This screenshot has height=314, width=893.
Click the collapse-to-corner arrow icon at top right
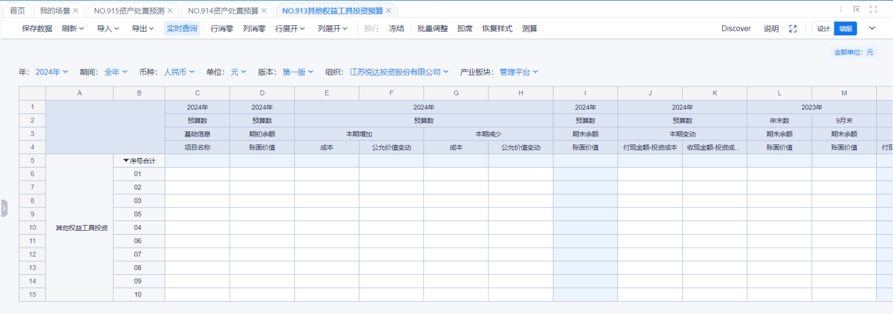(x=857, y=10)
